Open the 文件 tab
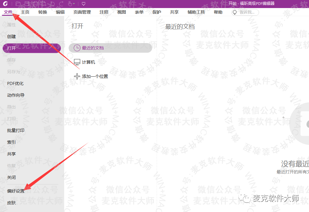 pyautogui.click(x=8, y=12)
